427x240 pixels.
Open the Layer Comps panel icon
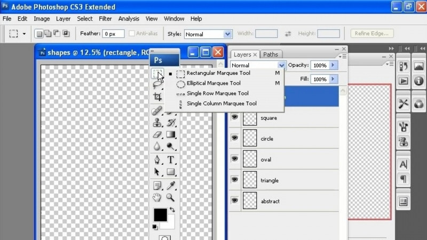click(404, 202)
